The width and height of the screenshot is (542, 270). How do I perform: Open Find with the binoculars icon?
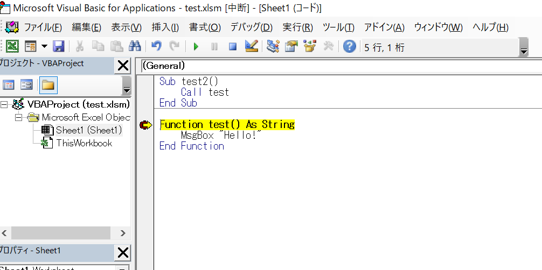click(135, 46)
